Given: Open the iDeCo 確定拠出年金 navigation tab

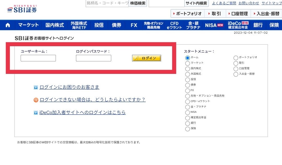Looking at the screenshot, I should [x=238, y=25].
